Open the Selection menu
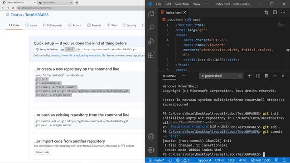Image resolution: width=290 pixels, height=163 pixels. [x=182, y=4]
